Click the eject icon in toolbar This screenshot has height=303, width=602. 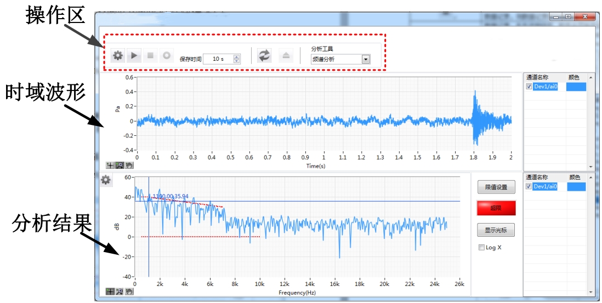point(287,56)
